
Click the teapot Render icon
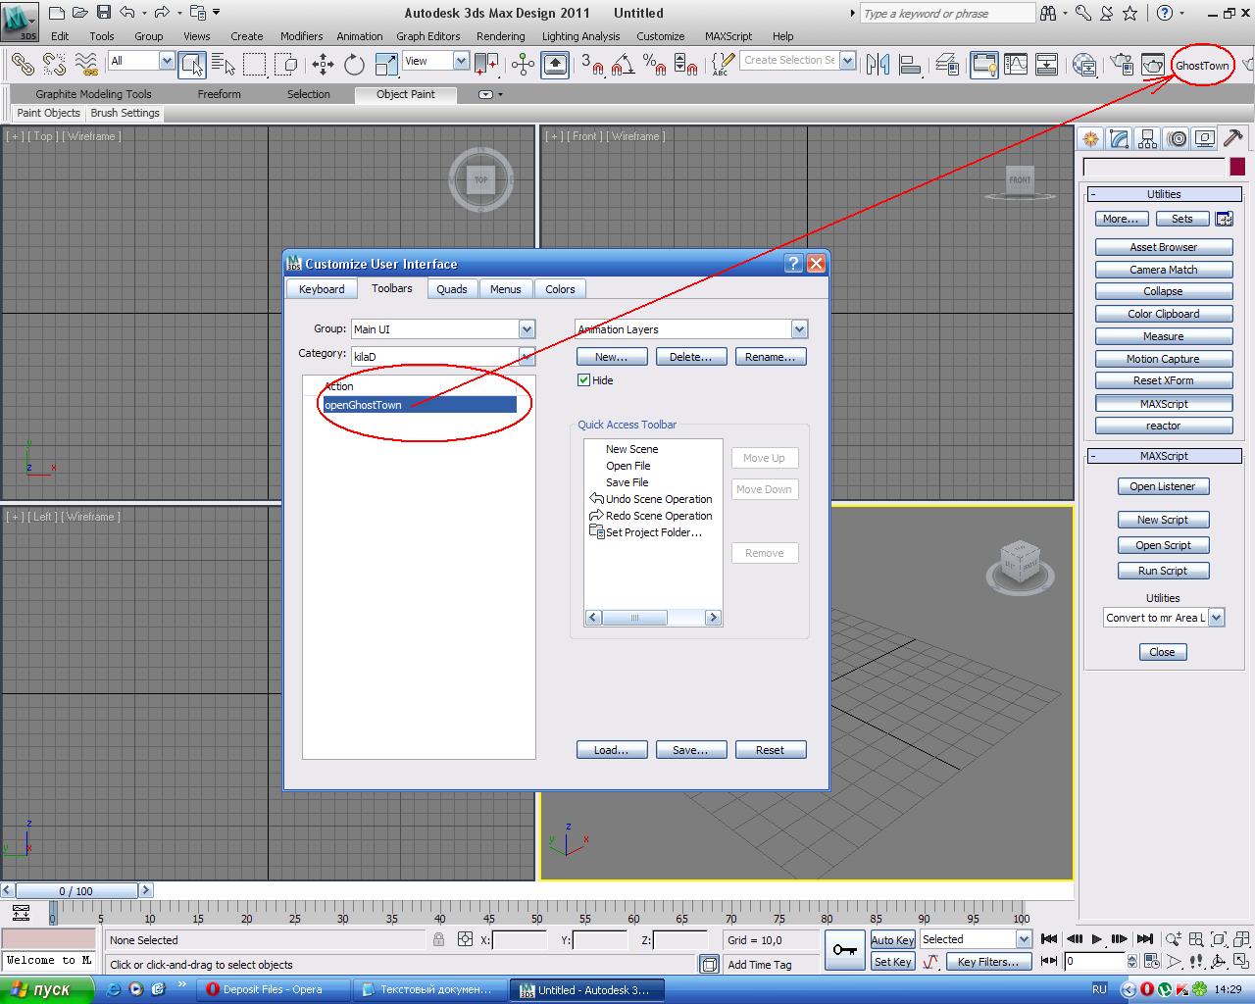(1152, 65)
